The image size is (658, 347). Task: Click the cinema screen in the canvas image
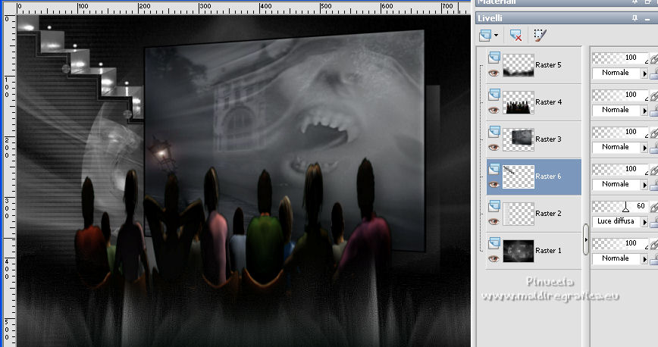coord(284,141)
